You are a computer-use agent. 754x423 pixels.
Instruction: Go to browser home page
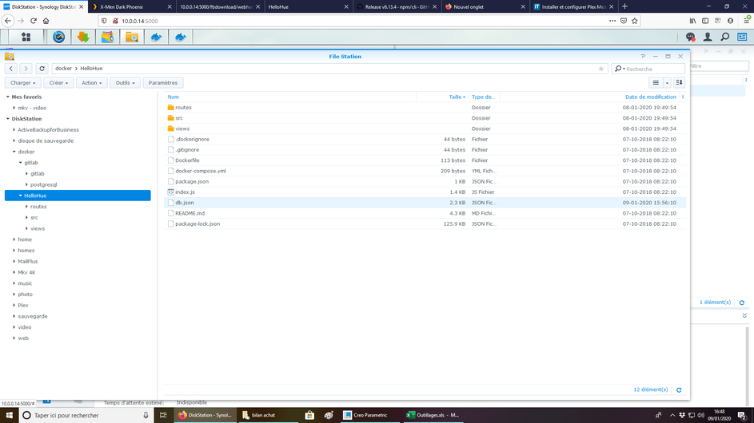coord(46,21)
